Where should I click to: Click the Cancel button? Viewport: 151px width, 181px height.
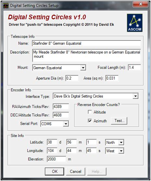click(x=75, y=172)
